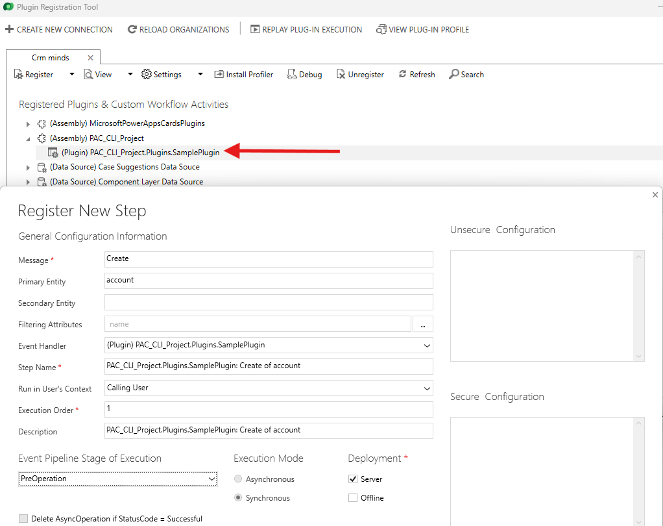663x526 pixels.
Task: Open Search using the magnifier icon
Action: 454,75
